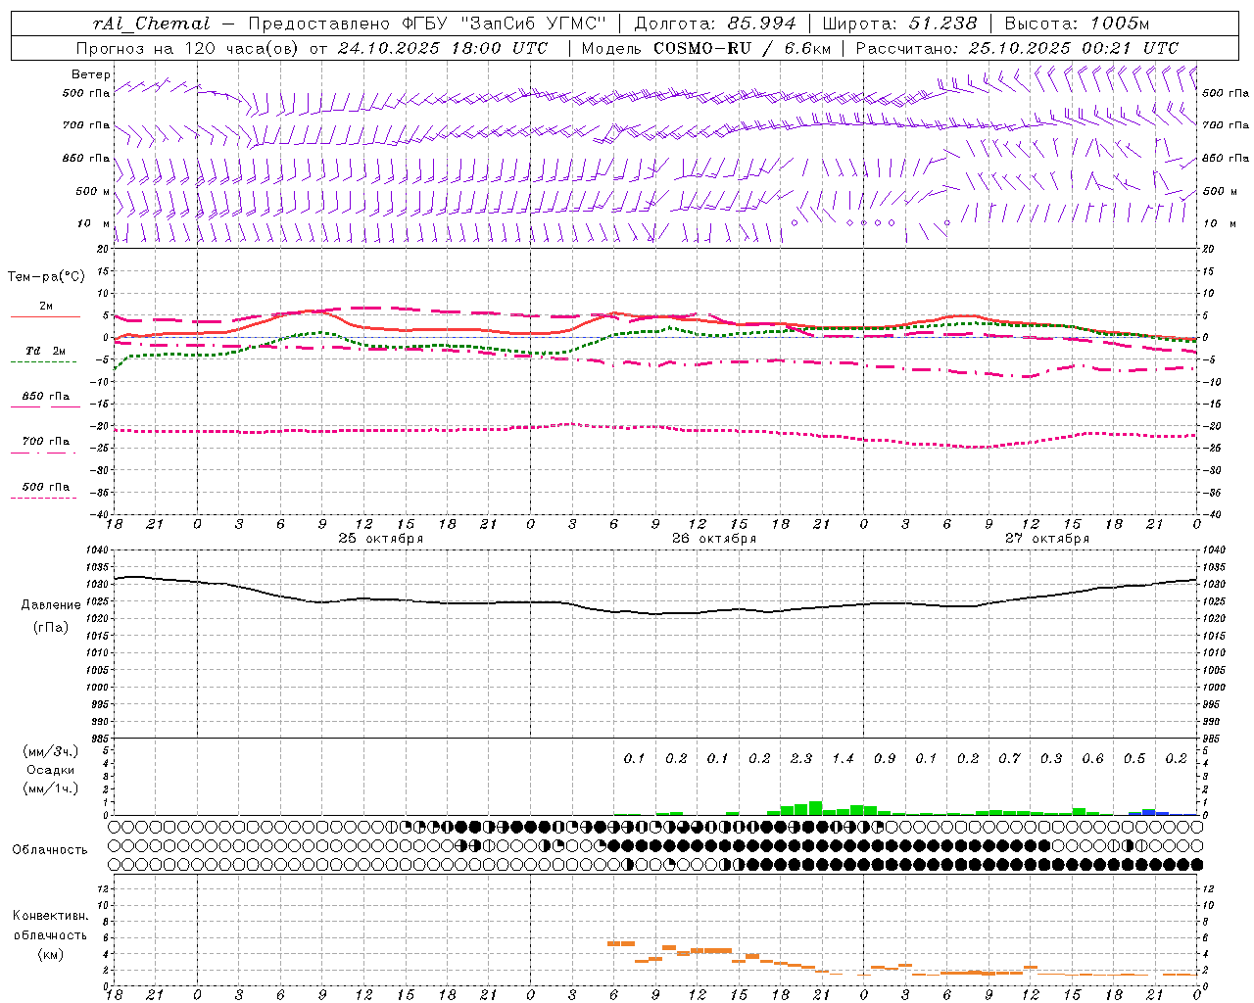The width and height of the screenshot is (1254, 1003).
Task: Click the latitude value 51.238
Action: point(941,24)
